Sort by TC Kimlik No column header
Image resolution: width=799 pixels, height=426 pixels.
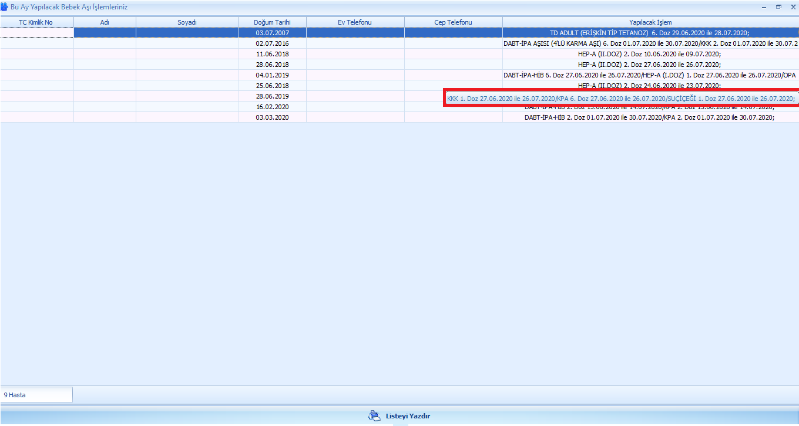click(36, 22)
